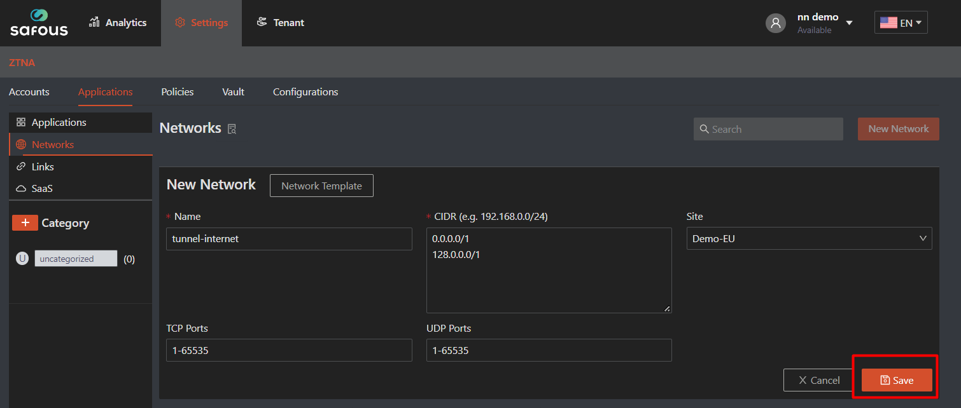
Task: Click the Safous logo
Action: pyautogui.click(x=39, y=23)
